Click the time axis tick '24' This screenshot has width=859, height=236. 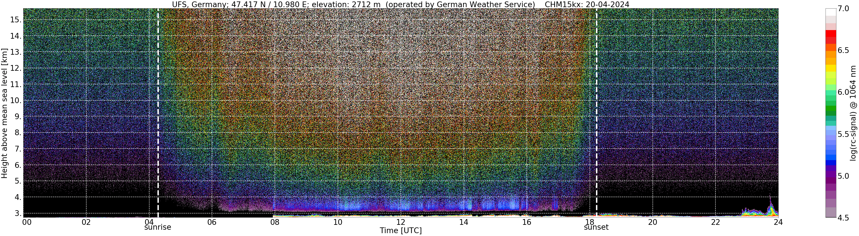click(x=778, y=222)
